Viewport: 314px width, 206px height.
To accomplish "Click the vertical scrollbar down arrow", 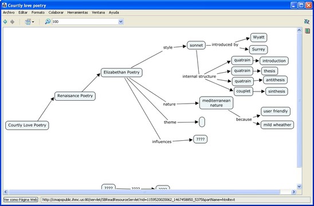I will (x=299, y=187).
